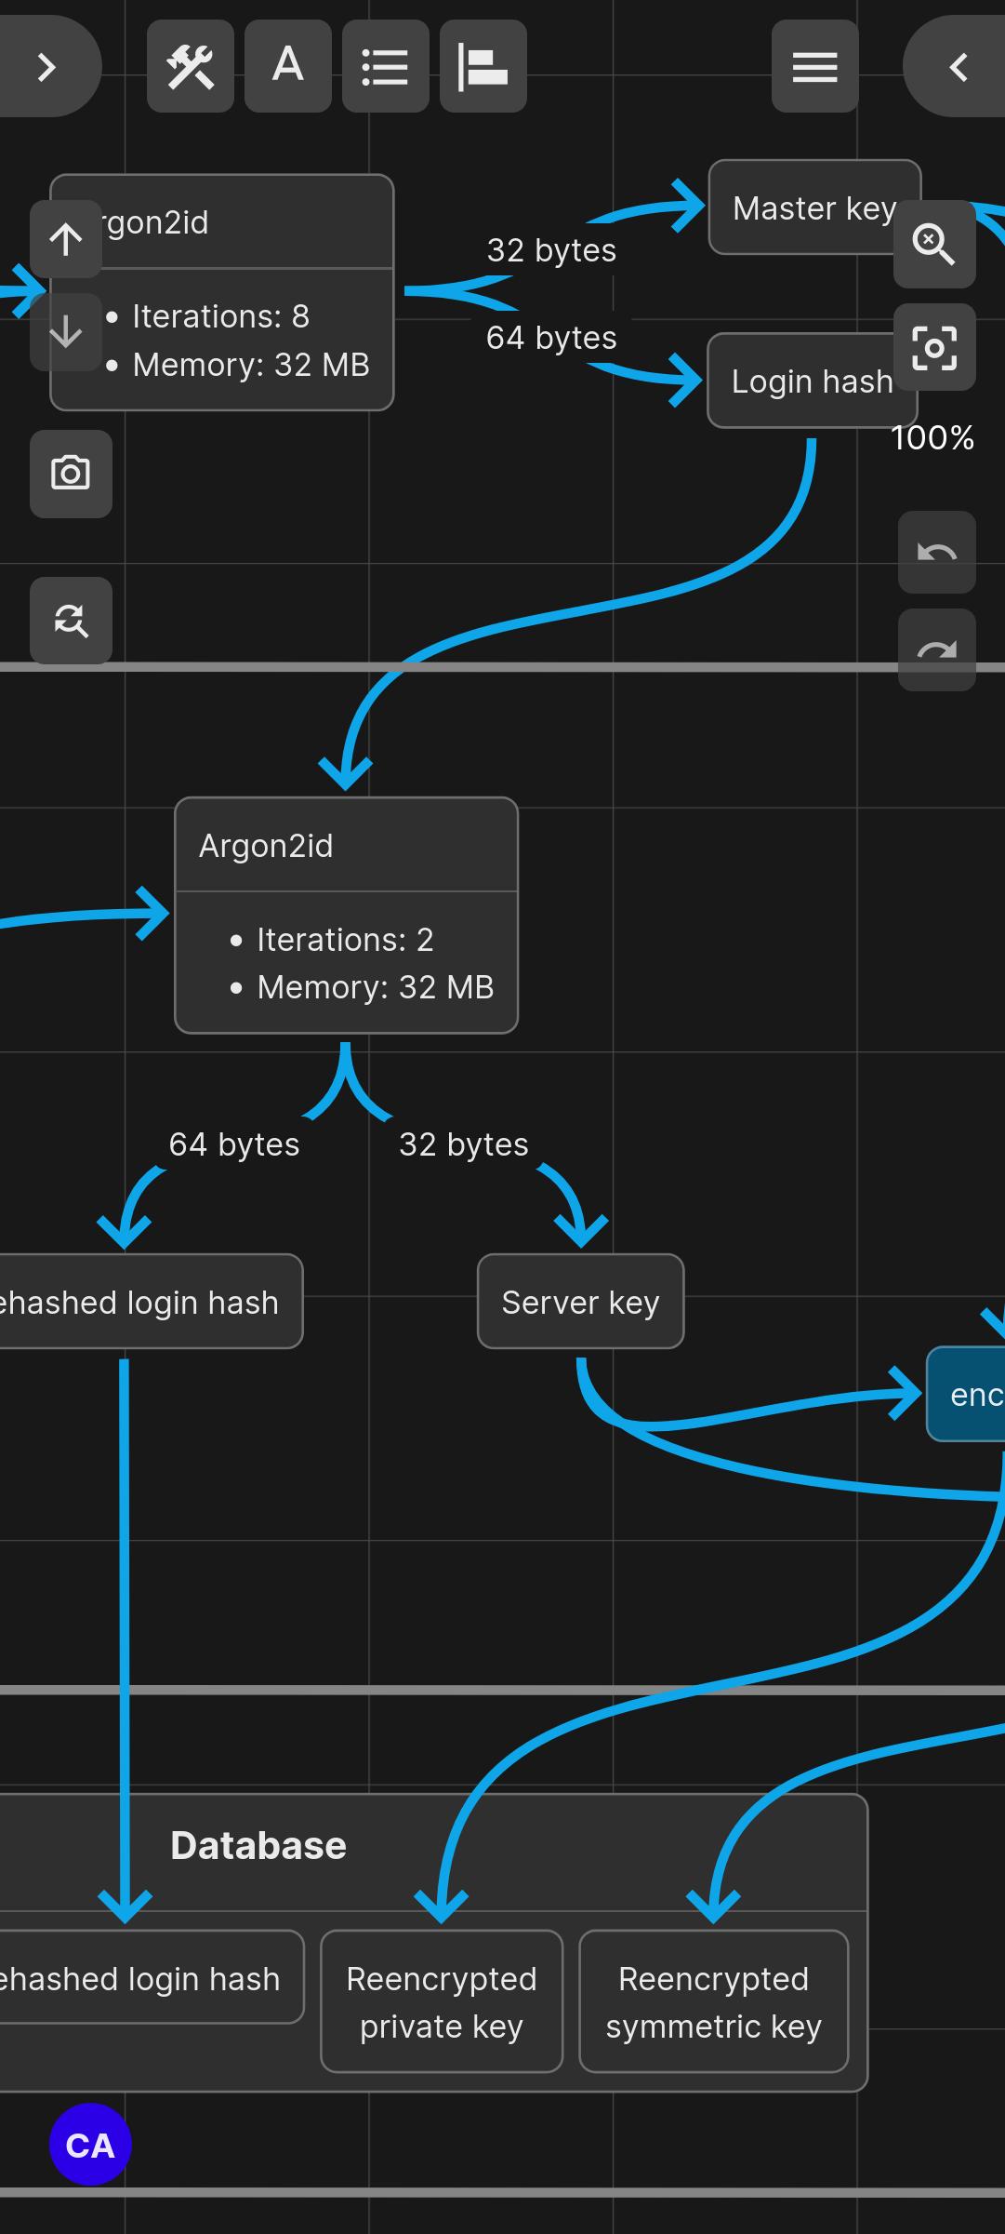Image resolution: width=1005 pixels, height=2234 pixels.
Task: Undo the last action
Action: pyautogui.click(x=936, y=553)
